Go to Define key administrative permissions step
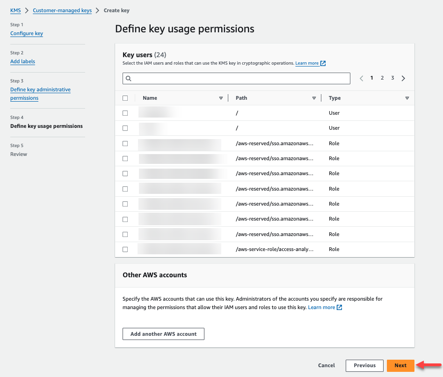Image resolution: width=443 pixels, height=377 pixels. [x=40, y=94]
